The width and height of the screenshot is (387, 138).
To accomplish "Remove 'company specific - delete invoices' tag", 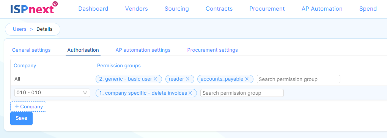I will tap(190, 93).
